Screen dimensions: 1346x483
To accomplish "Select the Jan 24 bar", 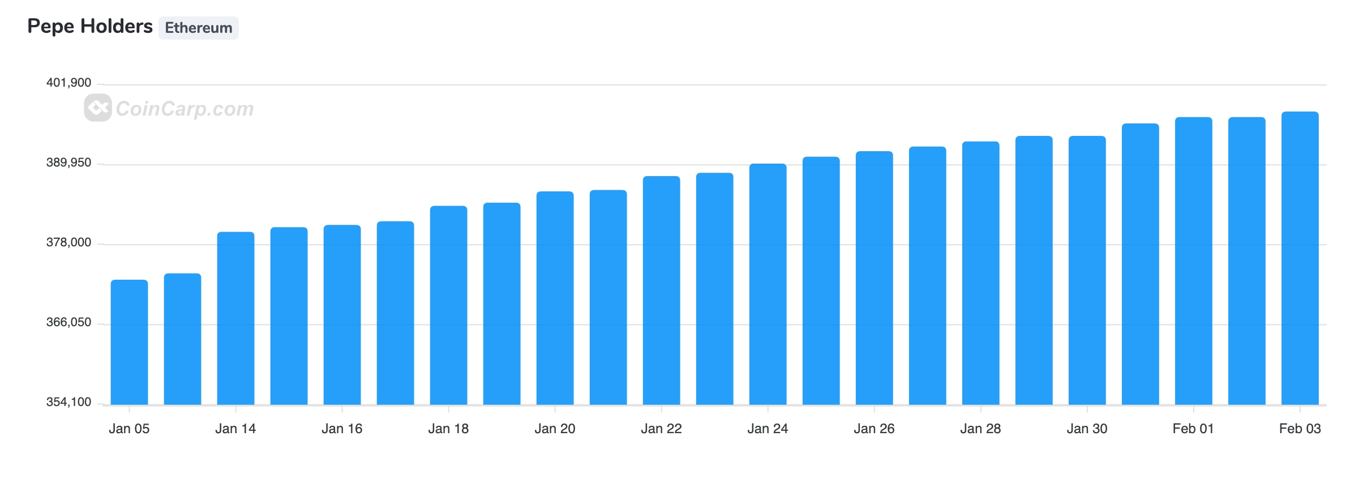I will (768, 284).
